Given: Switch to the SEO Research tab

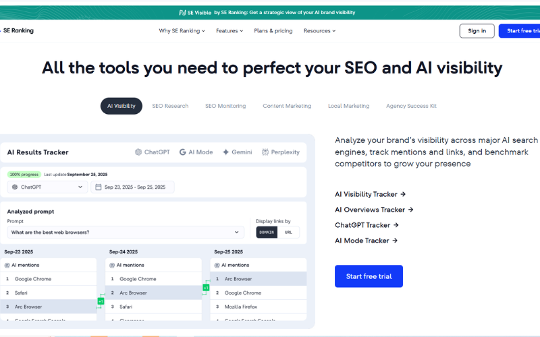Looking at the screenshot, I should click(x=170, y=106).
